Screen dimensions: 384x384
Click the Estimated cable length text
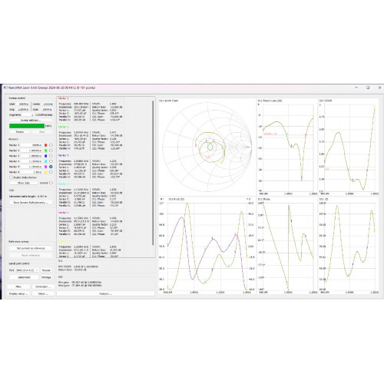coord(28,197)
